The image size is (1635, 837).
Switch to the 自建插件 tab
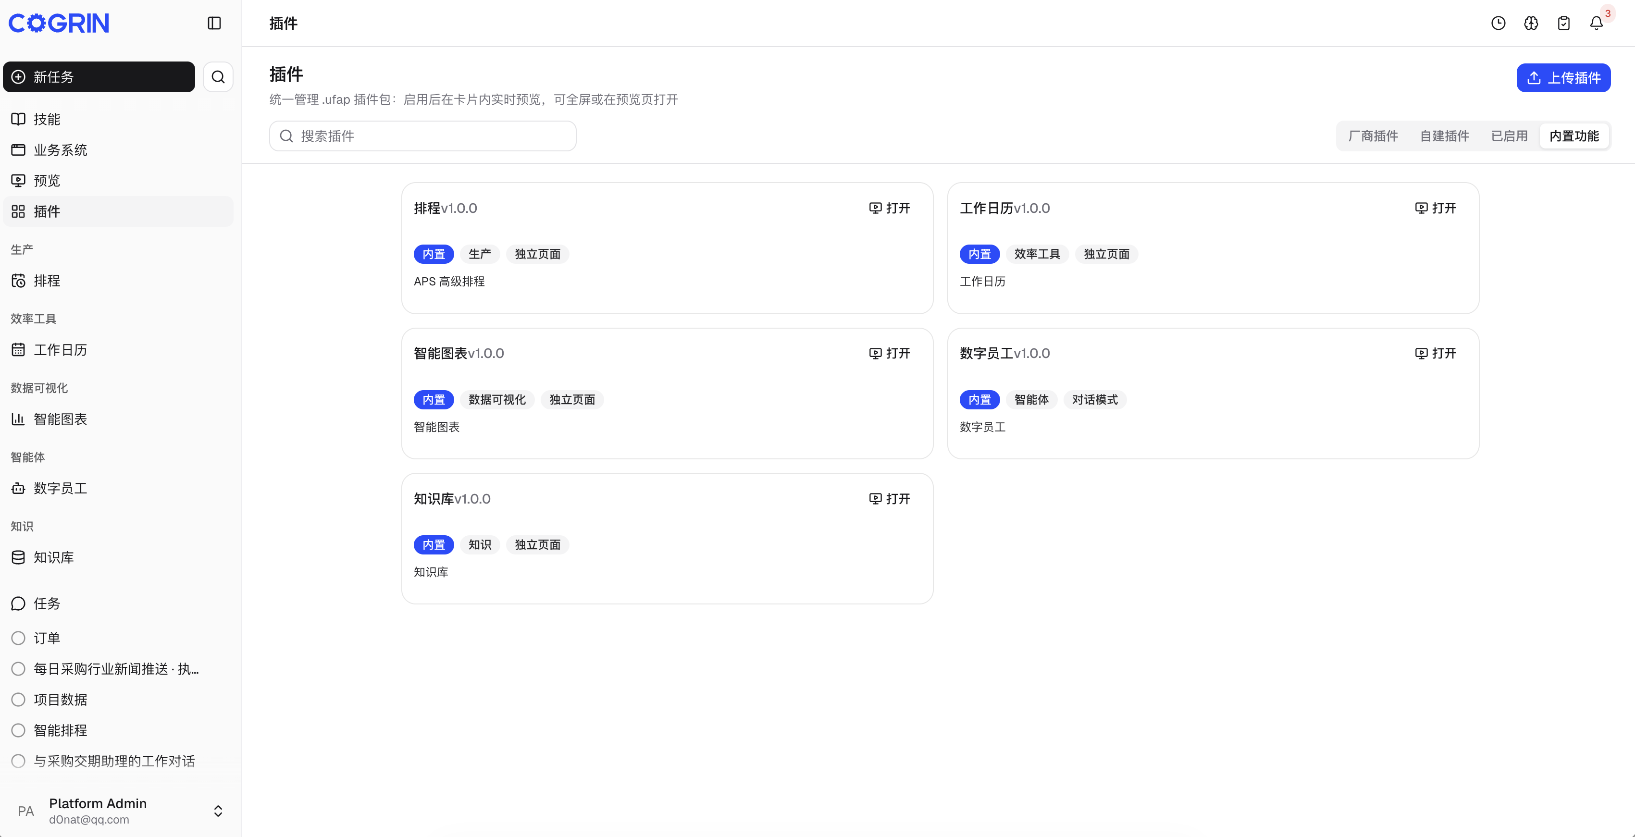click(1445, 136)
